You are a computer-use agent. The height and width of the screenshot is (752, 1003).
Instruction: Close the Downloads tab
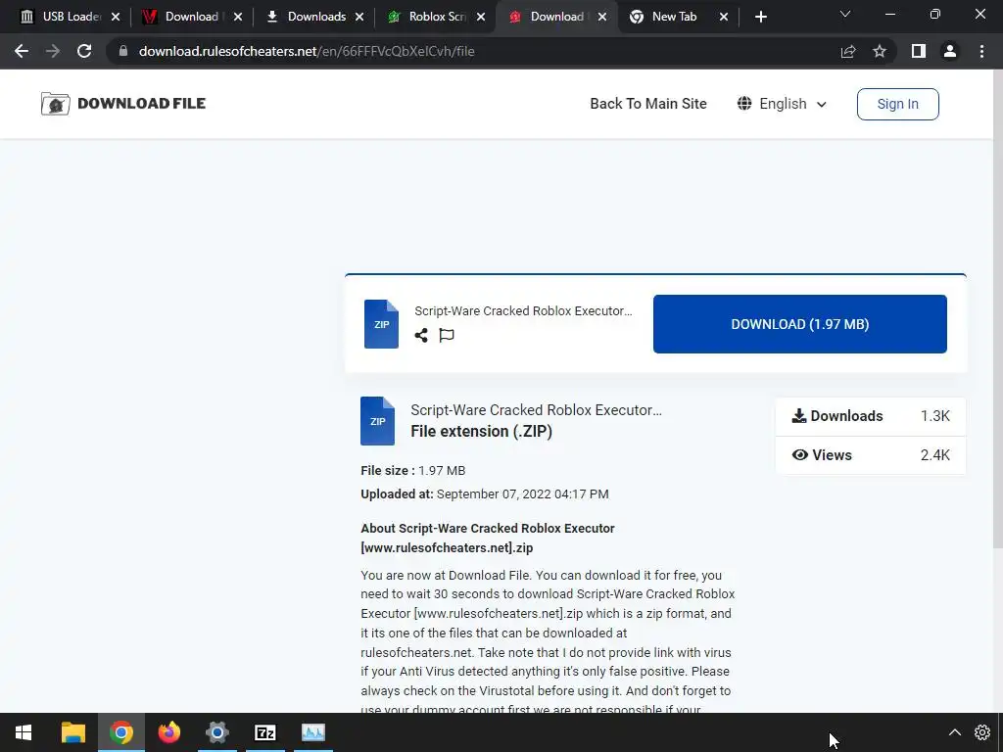click(x=359, y=17)
